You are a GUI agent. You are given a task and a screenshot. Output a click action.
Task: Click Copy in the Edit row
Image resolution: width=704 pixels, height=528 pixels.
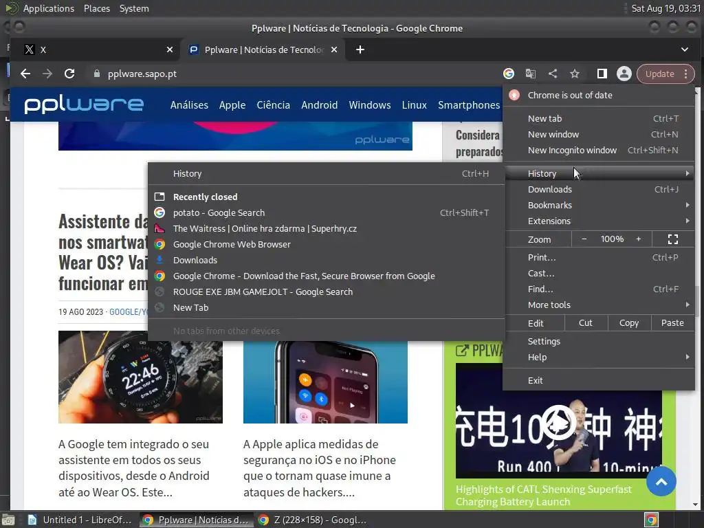tap(628, 323)
